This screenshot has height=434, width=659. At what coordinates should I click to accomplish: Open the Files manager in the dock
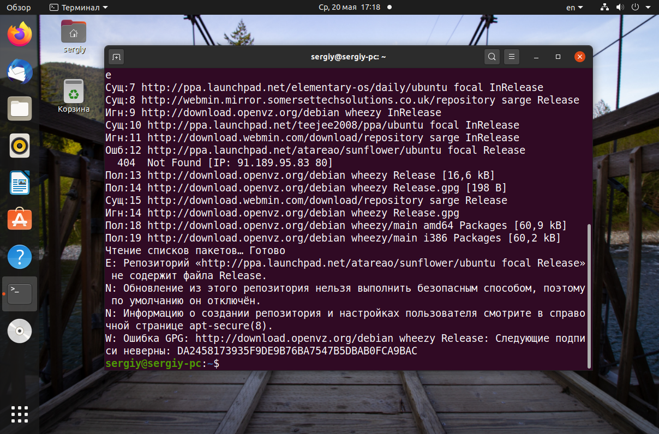click(x=20, y=108)
